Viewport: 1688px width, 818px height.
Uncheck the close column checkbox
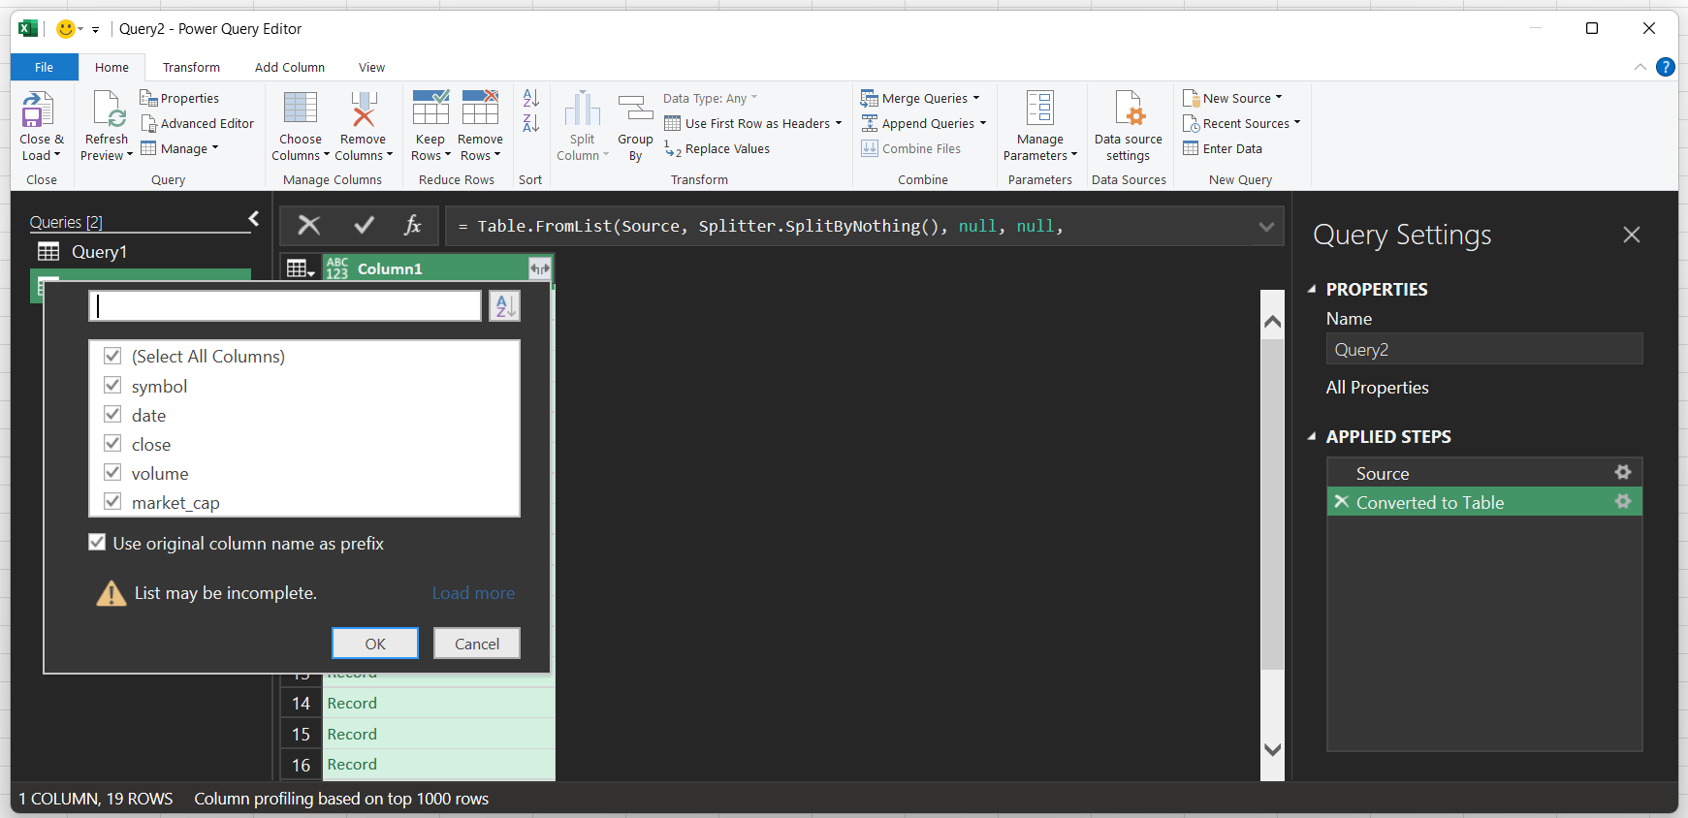coord(112,443)
